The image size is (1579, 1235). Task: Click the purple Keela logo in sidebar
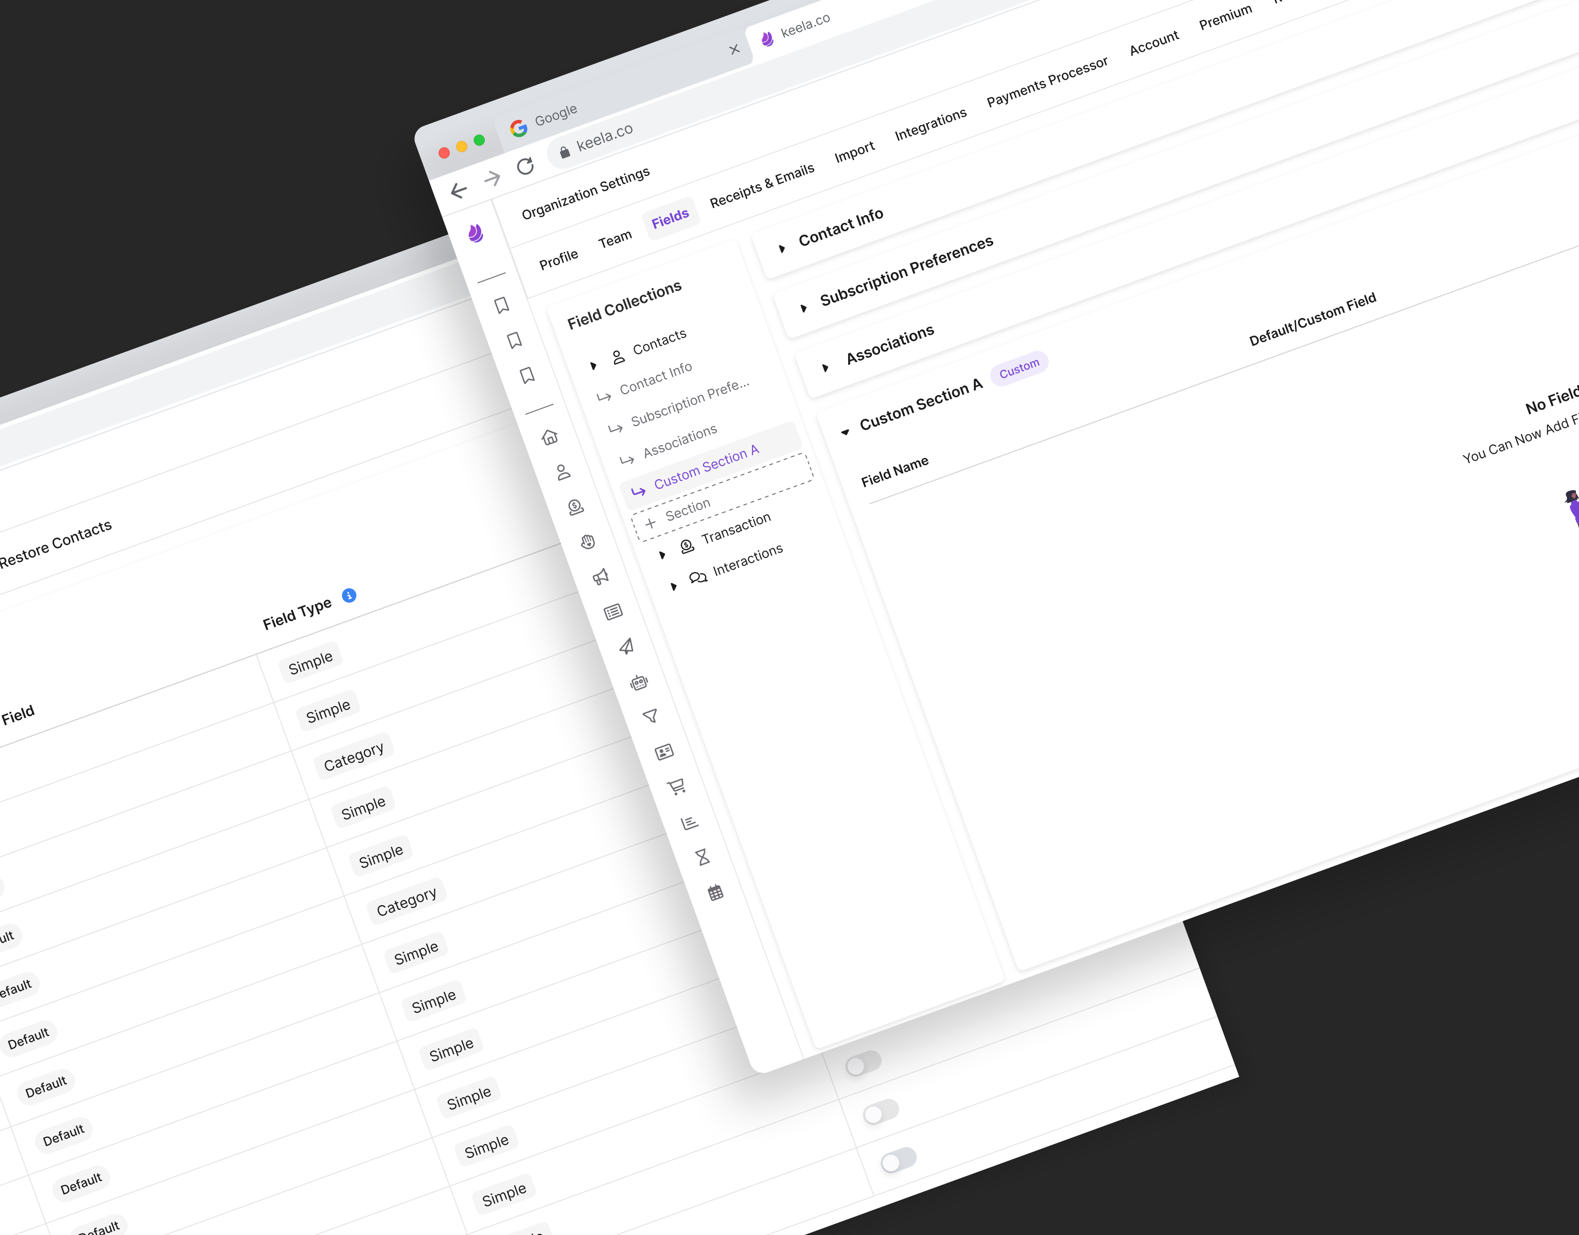pyautogui.click(x=475, y=233)
